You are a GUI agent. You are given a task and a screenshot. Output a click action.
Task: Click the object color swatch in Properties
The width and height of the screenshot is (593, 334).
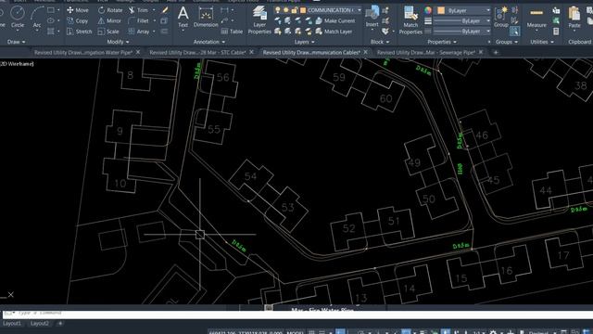point(441,10)
